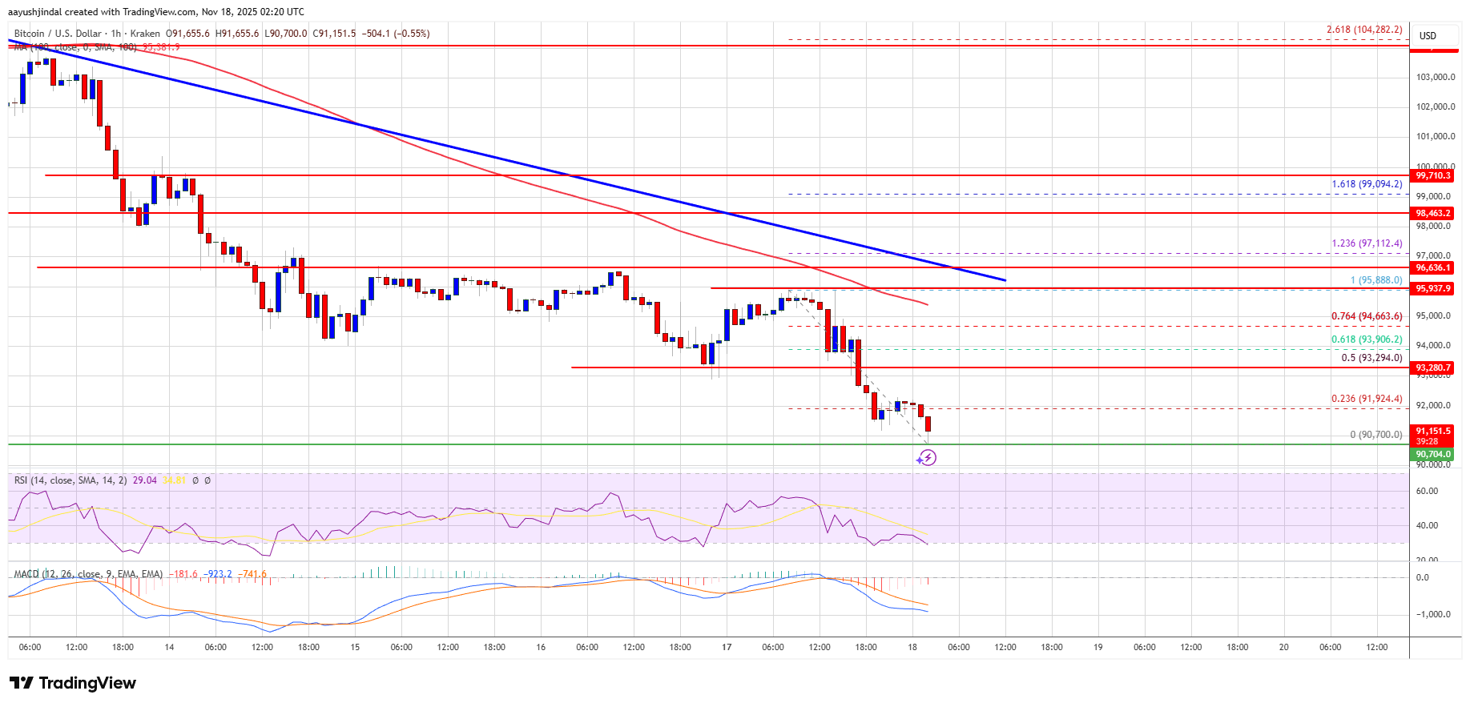Click the 0.5 Fibonacci level label
This screenshot has width=1470, height=707.
click(x=1371, y=358)
